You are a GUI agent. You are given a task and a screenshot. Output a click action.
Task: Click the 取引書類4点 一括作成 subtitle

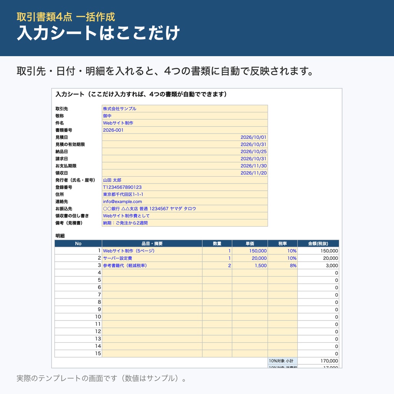coord(66,17)
